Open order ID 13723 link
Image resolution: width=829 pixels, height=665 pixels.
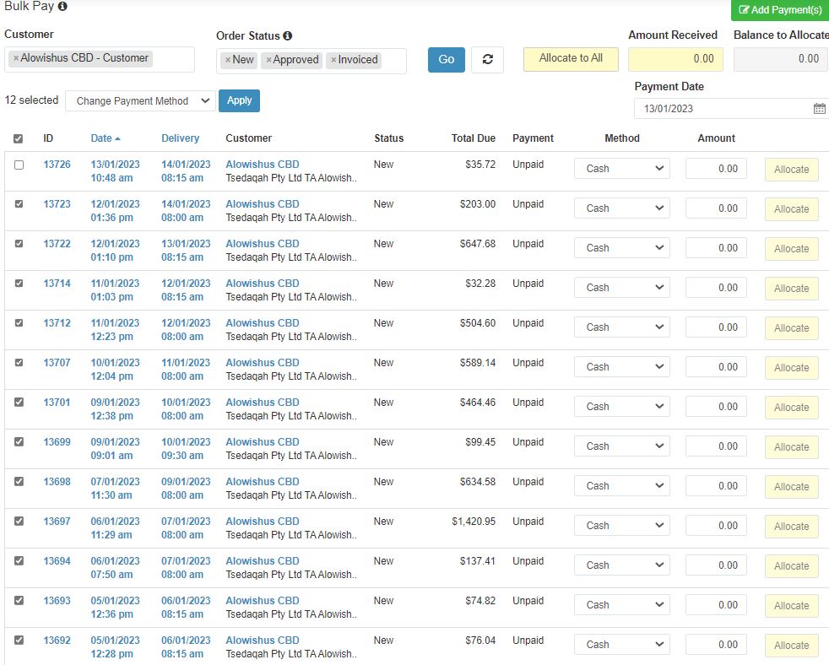tap(57, 204)
